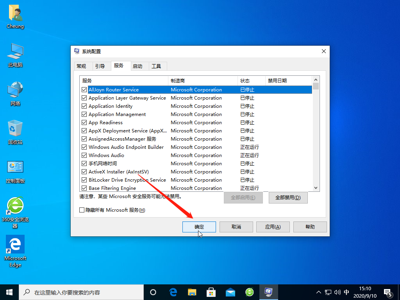Open Microsoft Store taskbar icon
Image resolution: width=400 pixels, height=300 pixels.
click(x=211, y=292)
